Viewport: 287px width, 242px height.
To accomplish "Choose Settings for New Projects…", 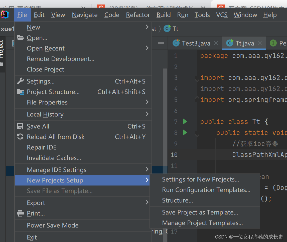I will 200,179.
